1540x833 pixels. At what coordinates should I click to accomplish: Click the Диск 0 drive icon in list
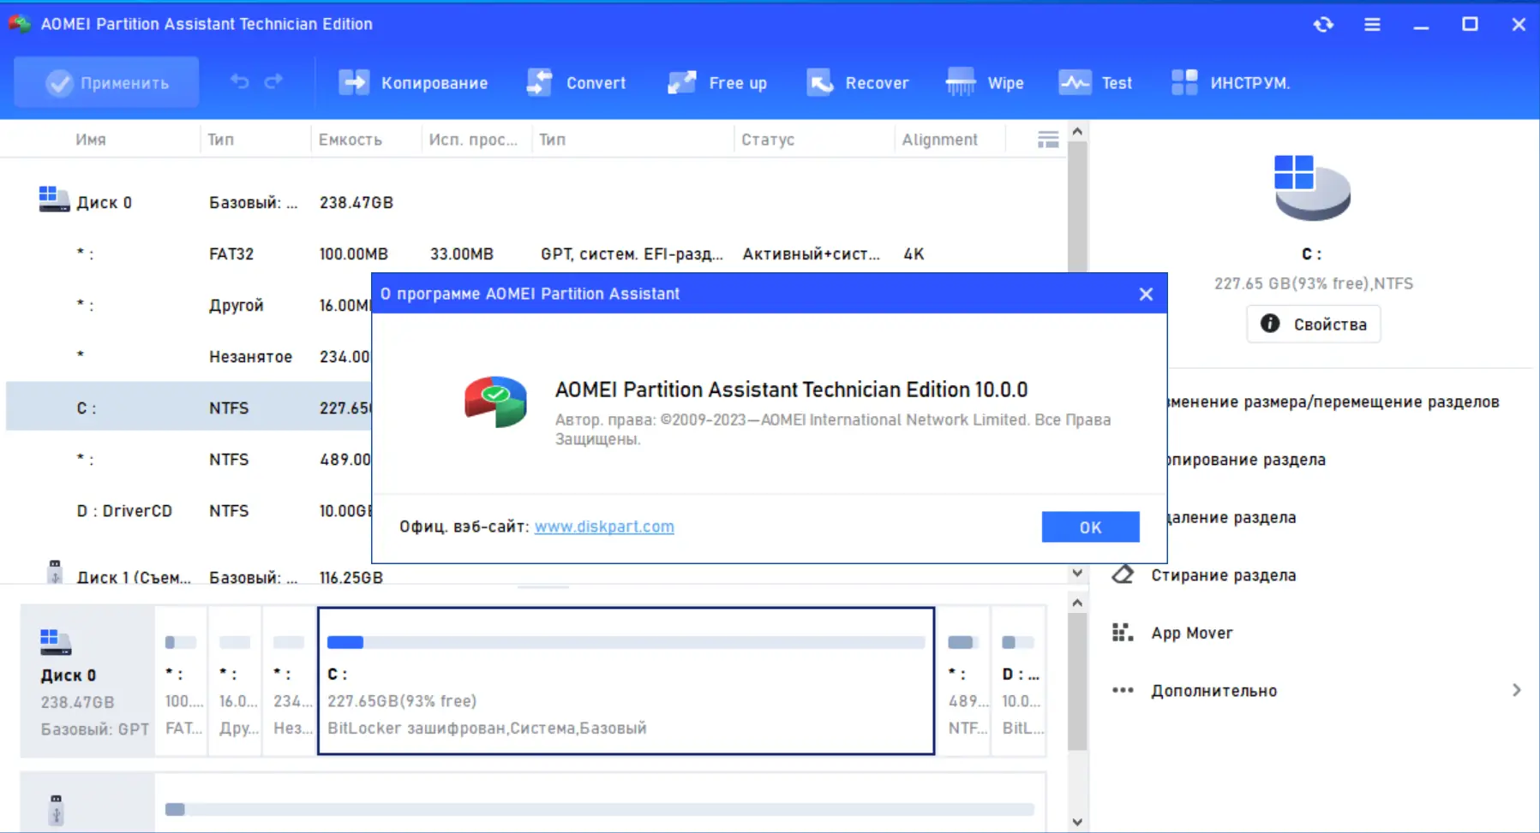pos(54,199)
